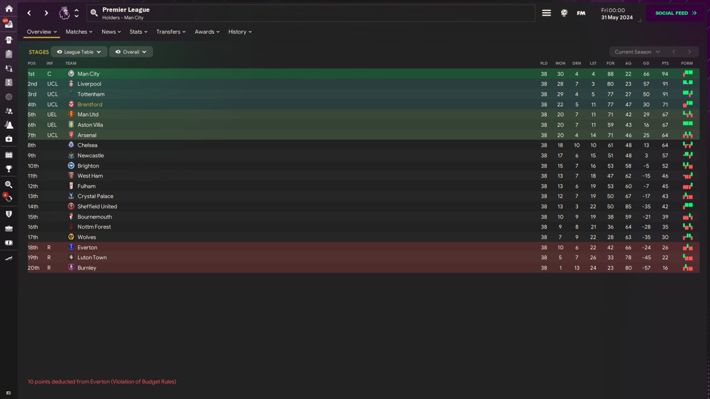Open the Development Centre graph icon
This screenshot has width=710, height=399.
(x=8, y=258)
